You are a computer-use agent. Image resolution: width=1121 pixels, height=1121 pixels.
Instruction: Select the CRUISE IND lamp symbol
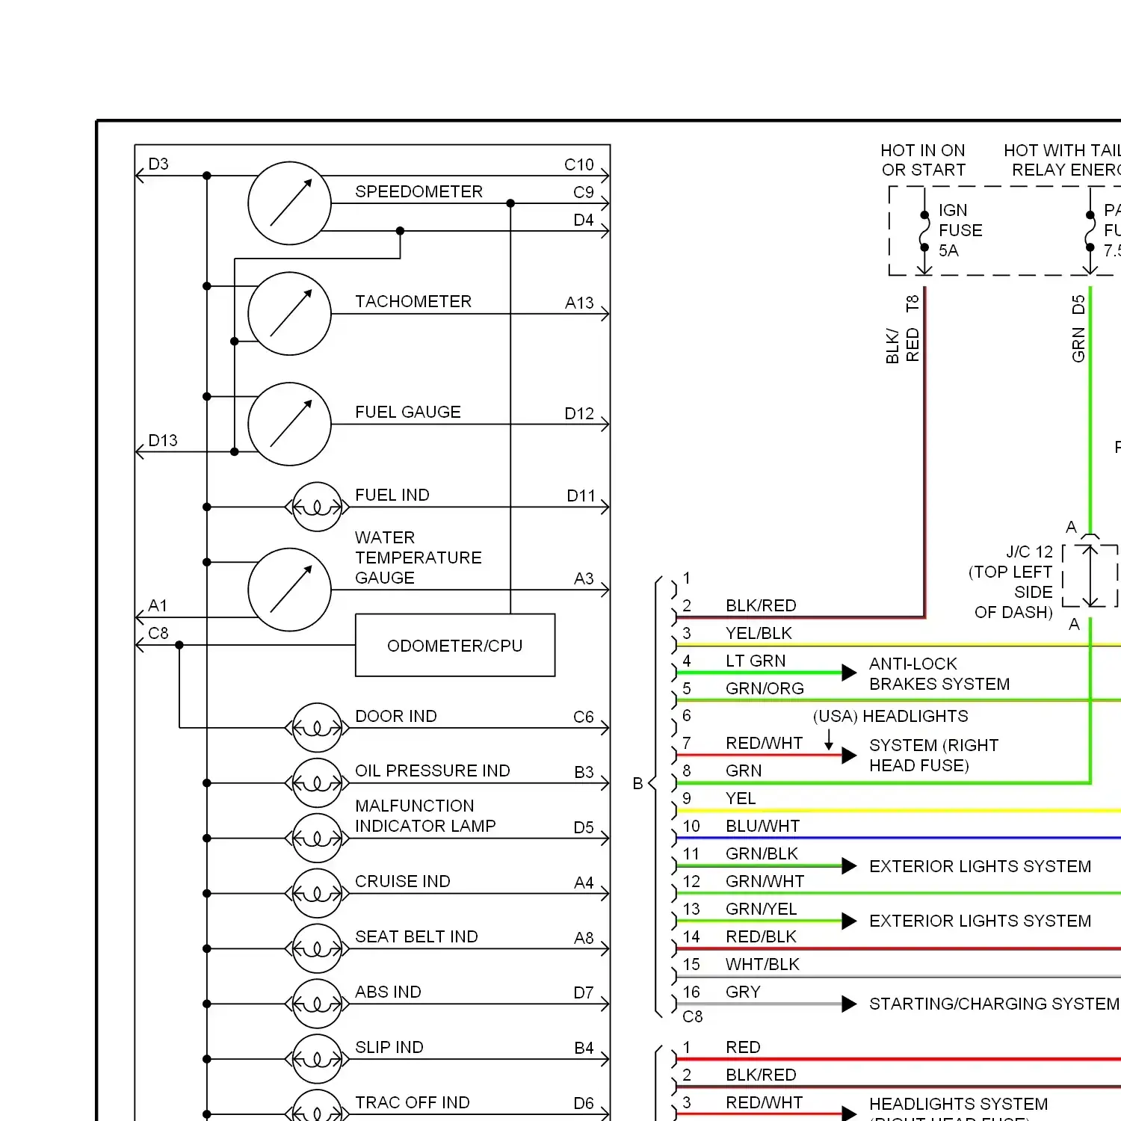pyautogui.click(x=317, y=893)
